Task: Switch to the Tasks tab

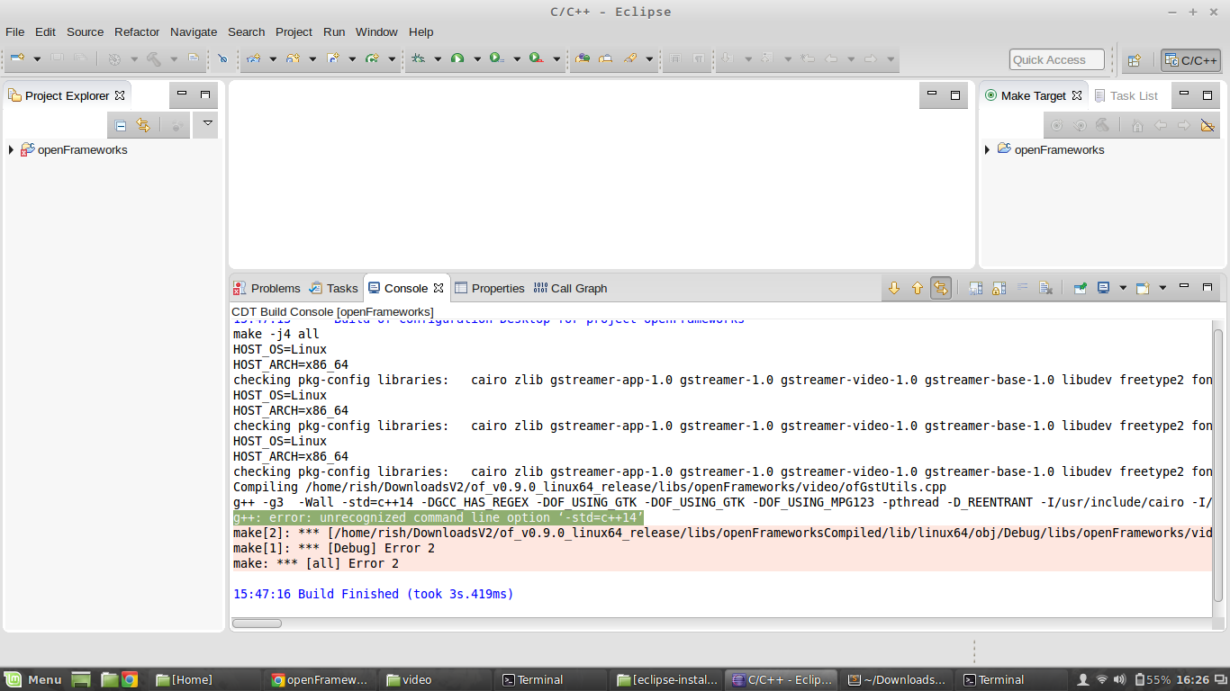Action: pos(333,288)
